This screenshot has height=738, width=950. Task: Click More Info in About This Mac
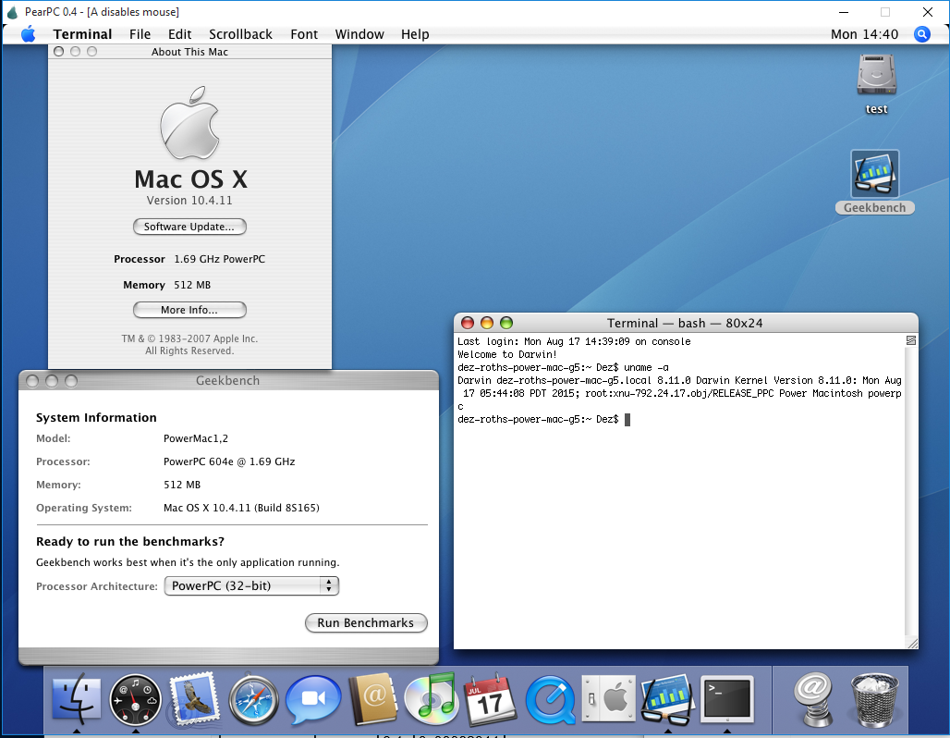(x=189, y=310)
